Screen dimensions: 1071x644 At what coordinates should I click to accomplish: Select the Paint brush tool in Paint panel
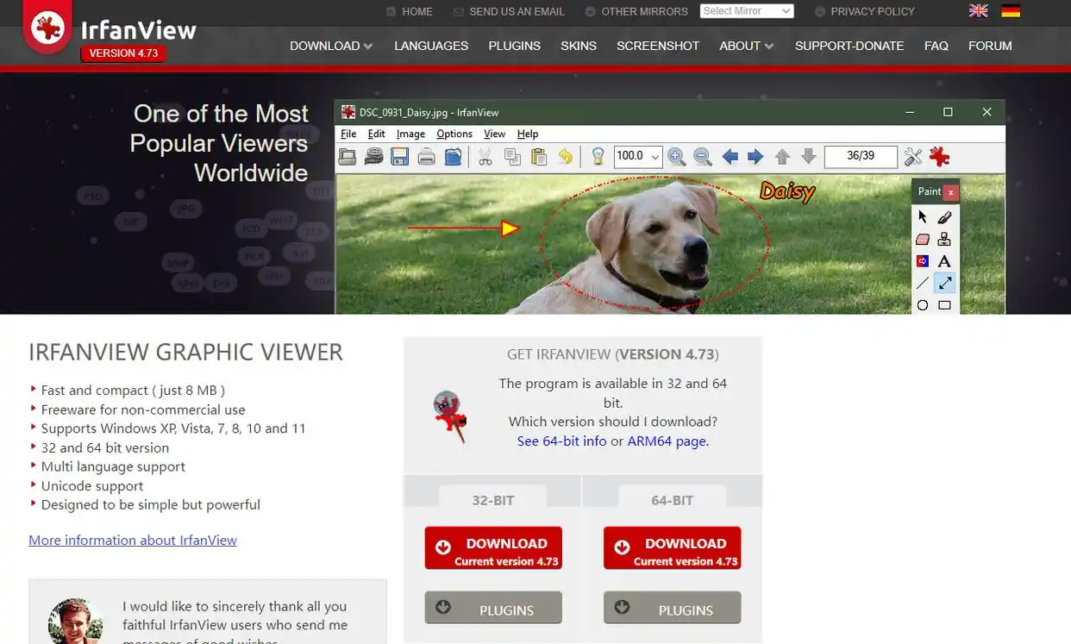(x=945, y=217)
